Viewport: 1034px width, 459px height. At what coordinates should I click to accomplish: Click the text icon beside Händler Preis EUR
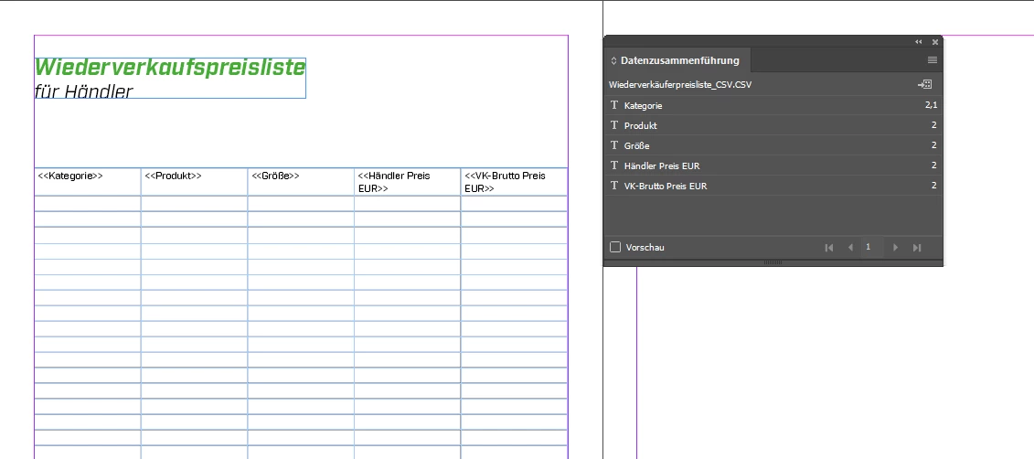pyautogui.click(x=614, y=165)
